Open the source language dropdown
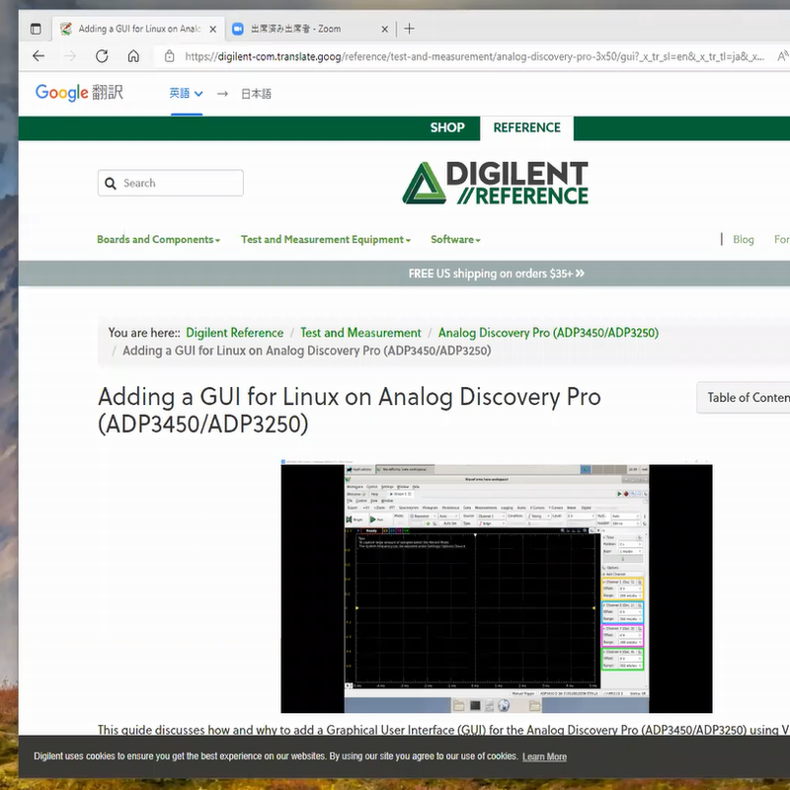This screenshot has height=790, width=790. pos(185,94)
